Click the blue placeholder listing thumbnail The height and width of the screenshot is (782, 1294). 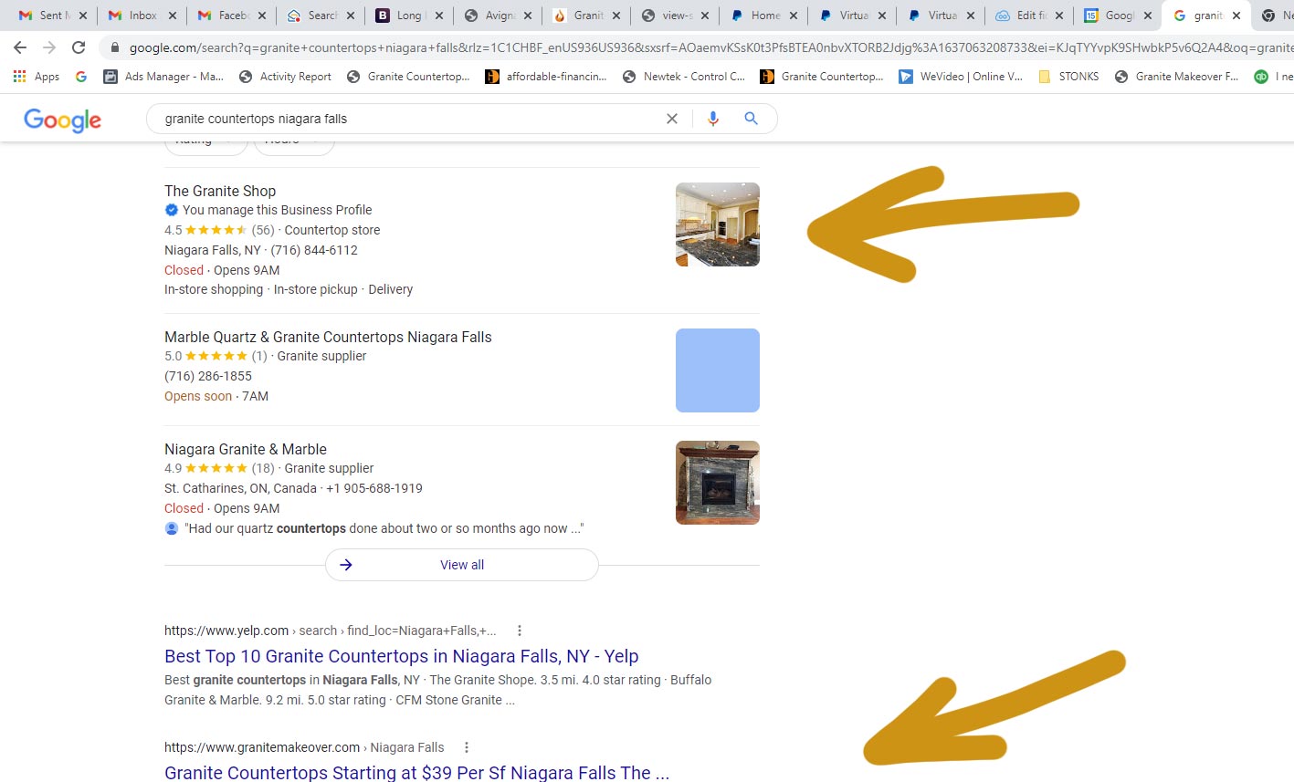[x=718, y=370]
